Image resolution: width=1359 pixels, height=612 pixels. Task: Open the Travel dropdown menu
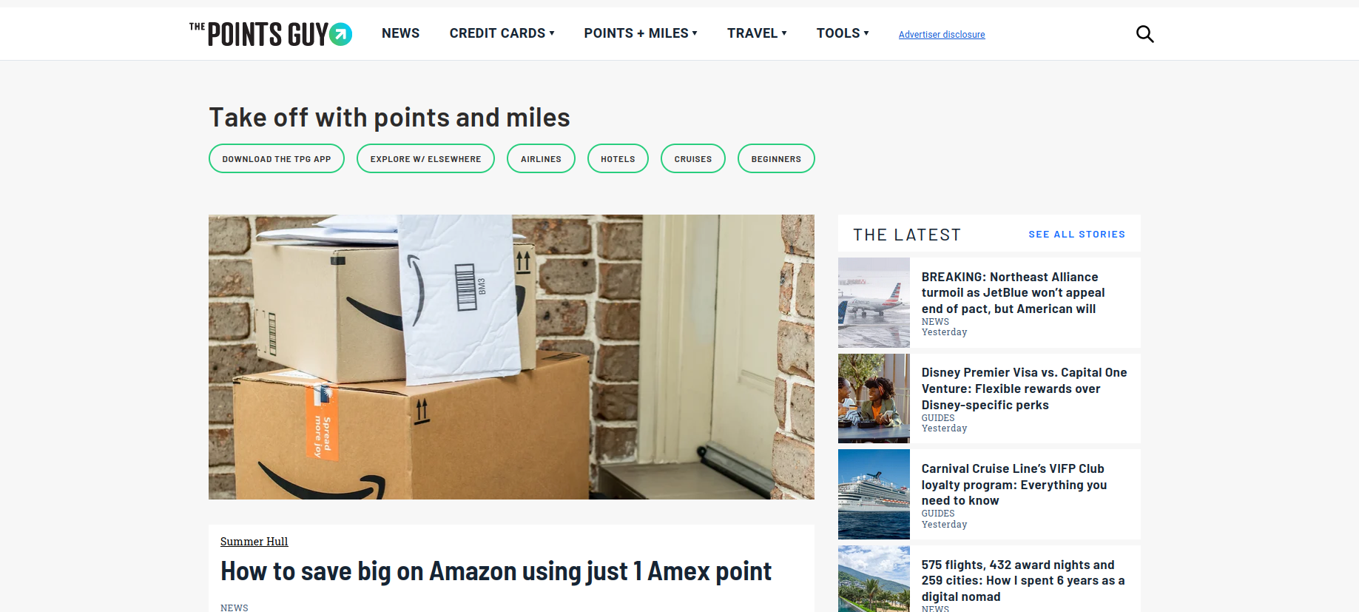click(x=757, y=33)
